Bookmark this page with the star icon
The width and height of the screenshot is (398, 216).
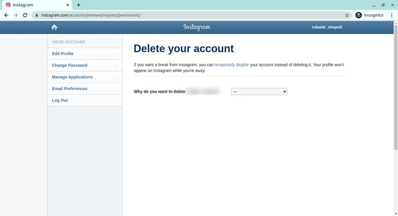(x=347, y=15)
